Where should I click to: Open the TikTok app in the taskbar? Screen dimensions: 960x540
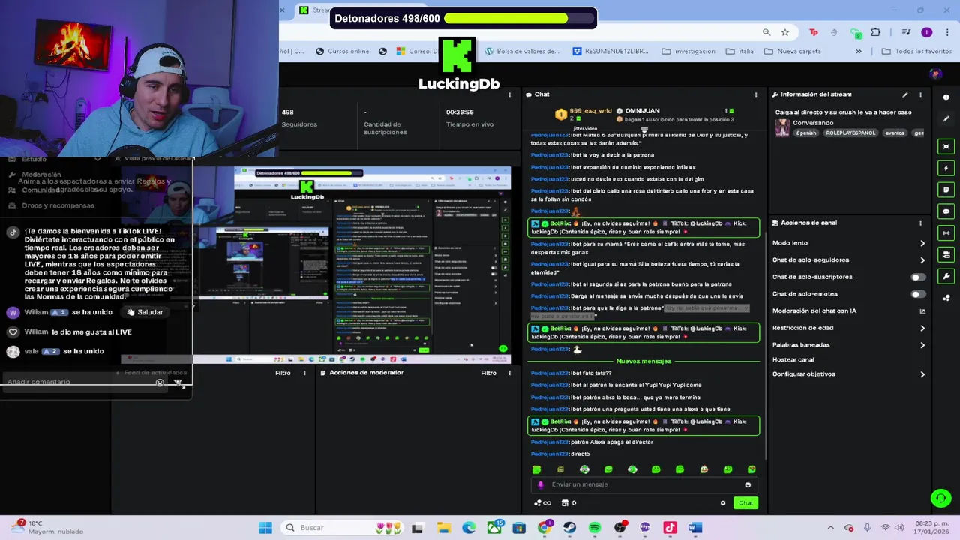(x=670, y=528)
